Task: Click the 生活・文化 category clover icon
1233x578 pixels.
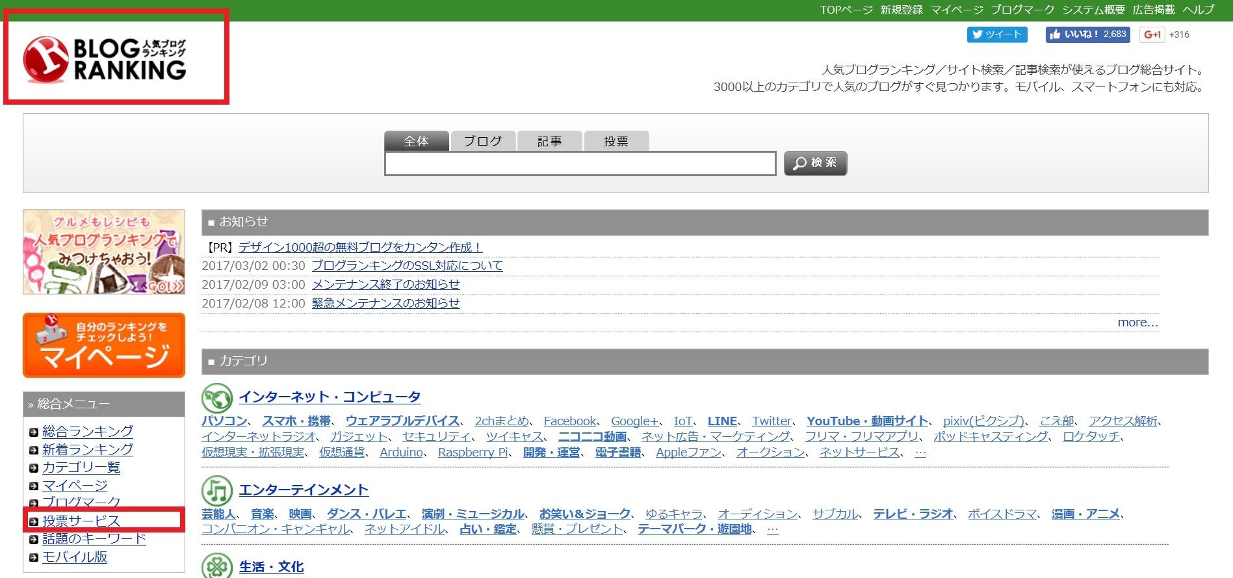Action: [217, 566]
